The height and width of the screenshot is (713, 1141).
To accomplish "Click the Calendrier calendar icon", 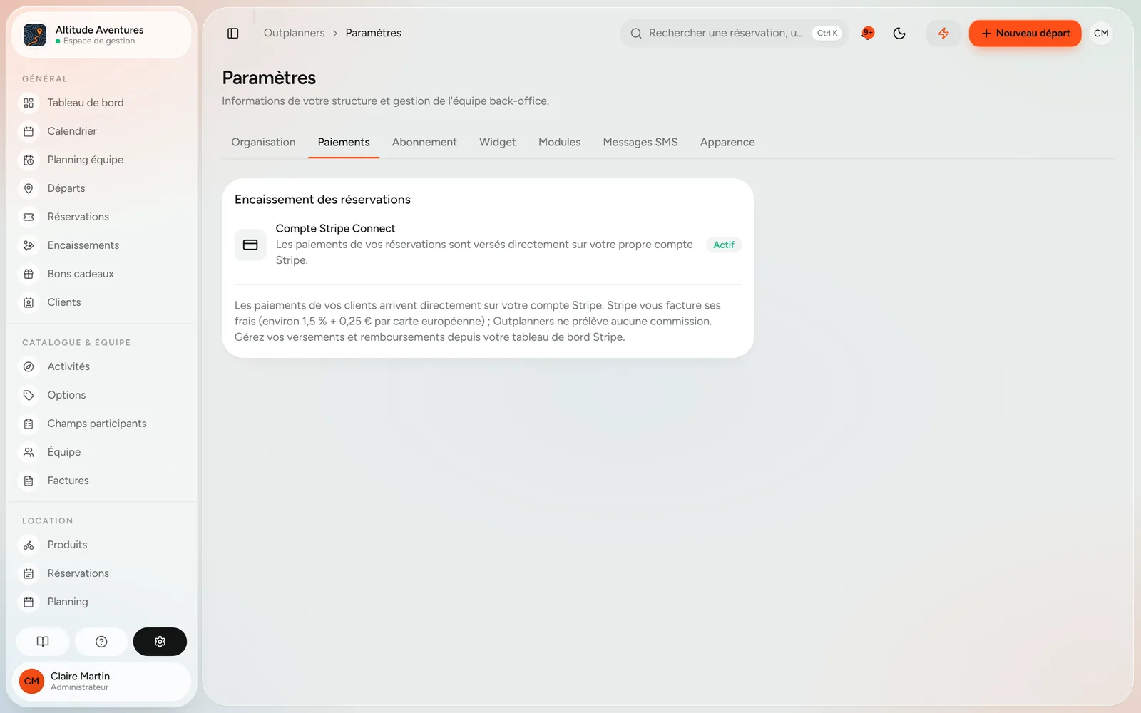I will point(29,131).
